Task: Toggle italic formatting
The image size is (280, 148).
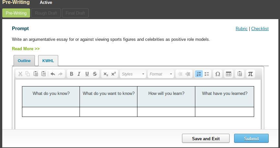Action: pyautogui.click(x=79, y=74)
